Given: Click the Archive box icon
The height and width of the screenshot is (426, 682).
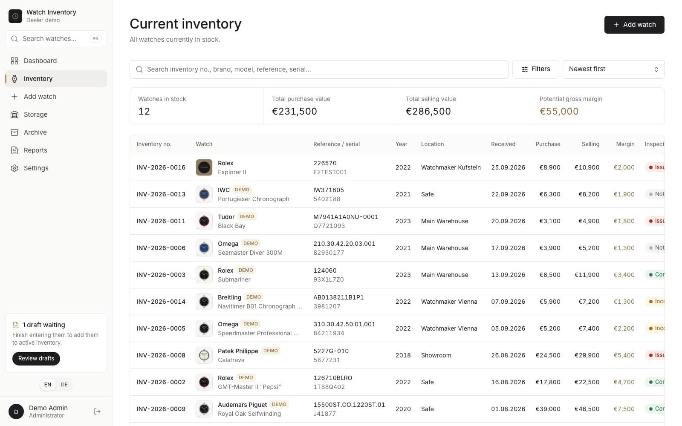Looking at the screenshot, I should (x=14, y=132).
